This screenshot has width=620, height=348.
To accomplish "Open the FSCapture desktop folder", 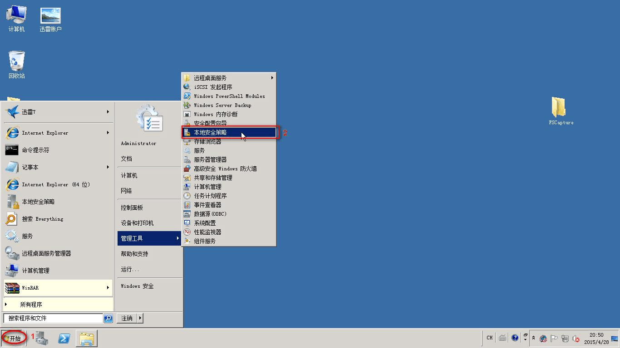I will [561, 111].
